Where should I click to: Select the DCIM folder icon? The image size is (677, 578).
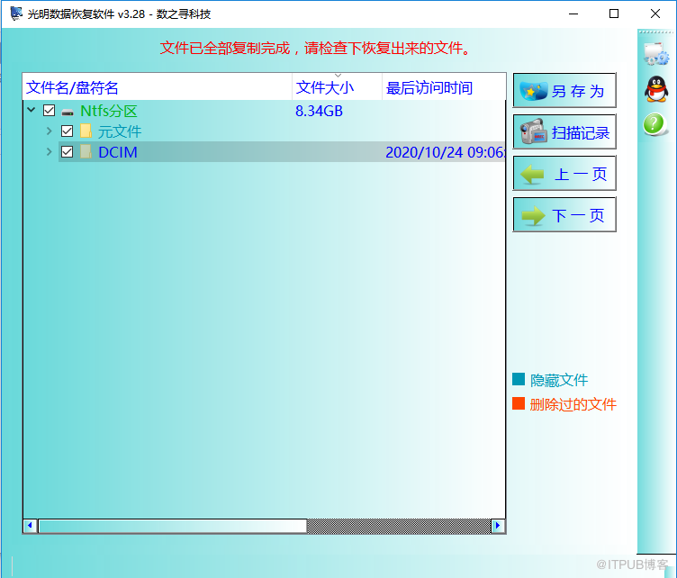[86, 151]
